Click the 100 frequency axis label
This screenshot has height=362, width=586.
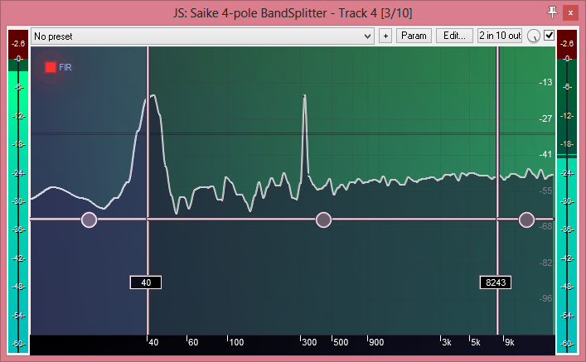point(236,342)
